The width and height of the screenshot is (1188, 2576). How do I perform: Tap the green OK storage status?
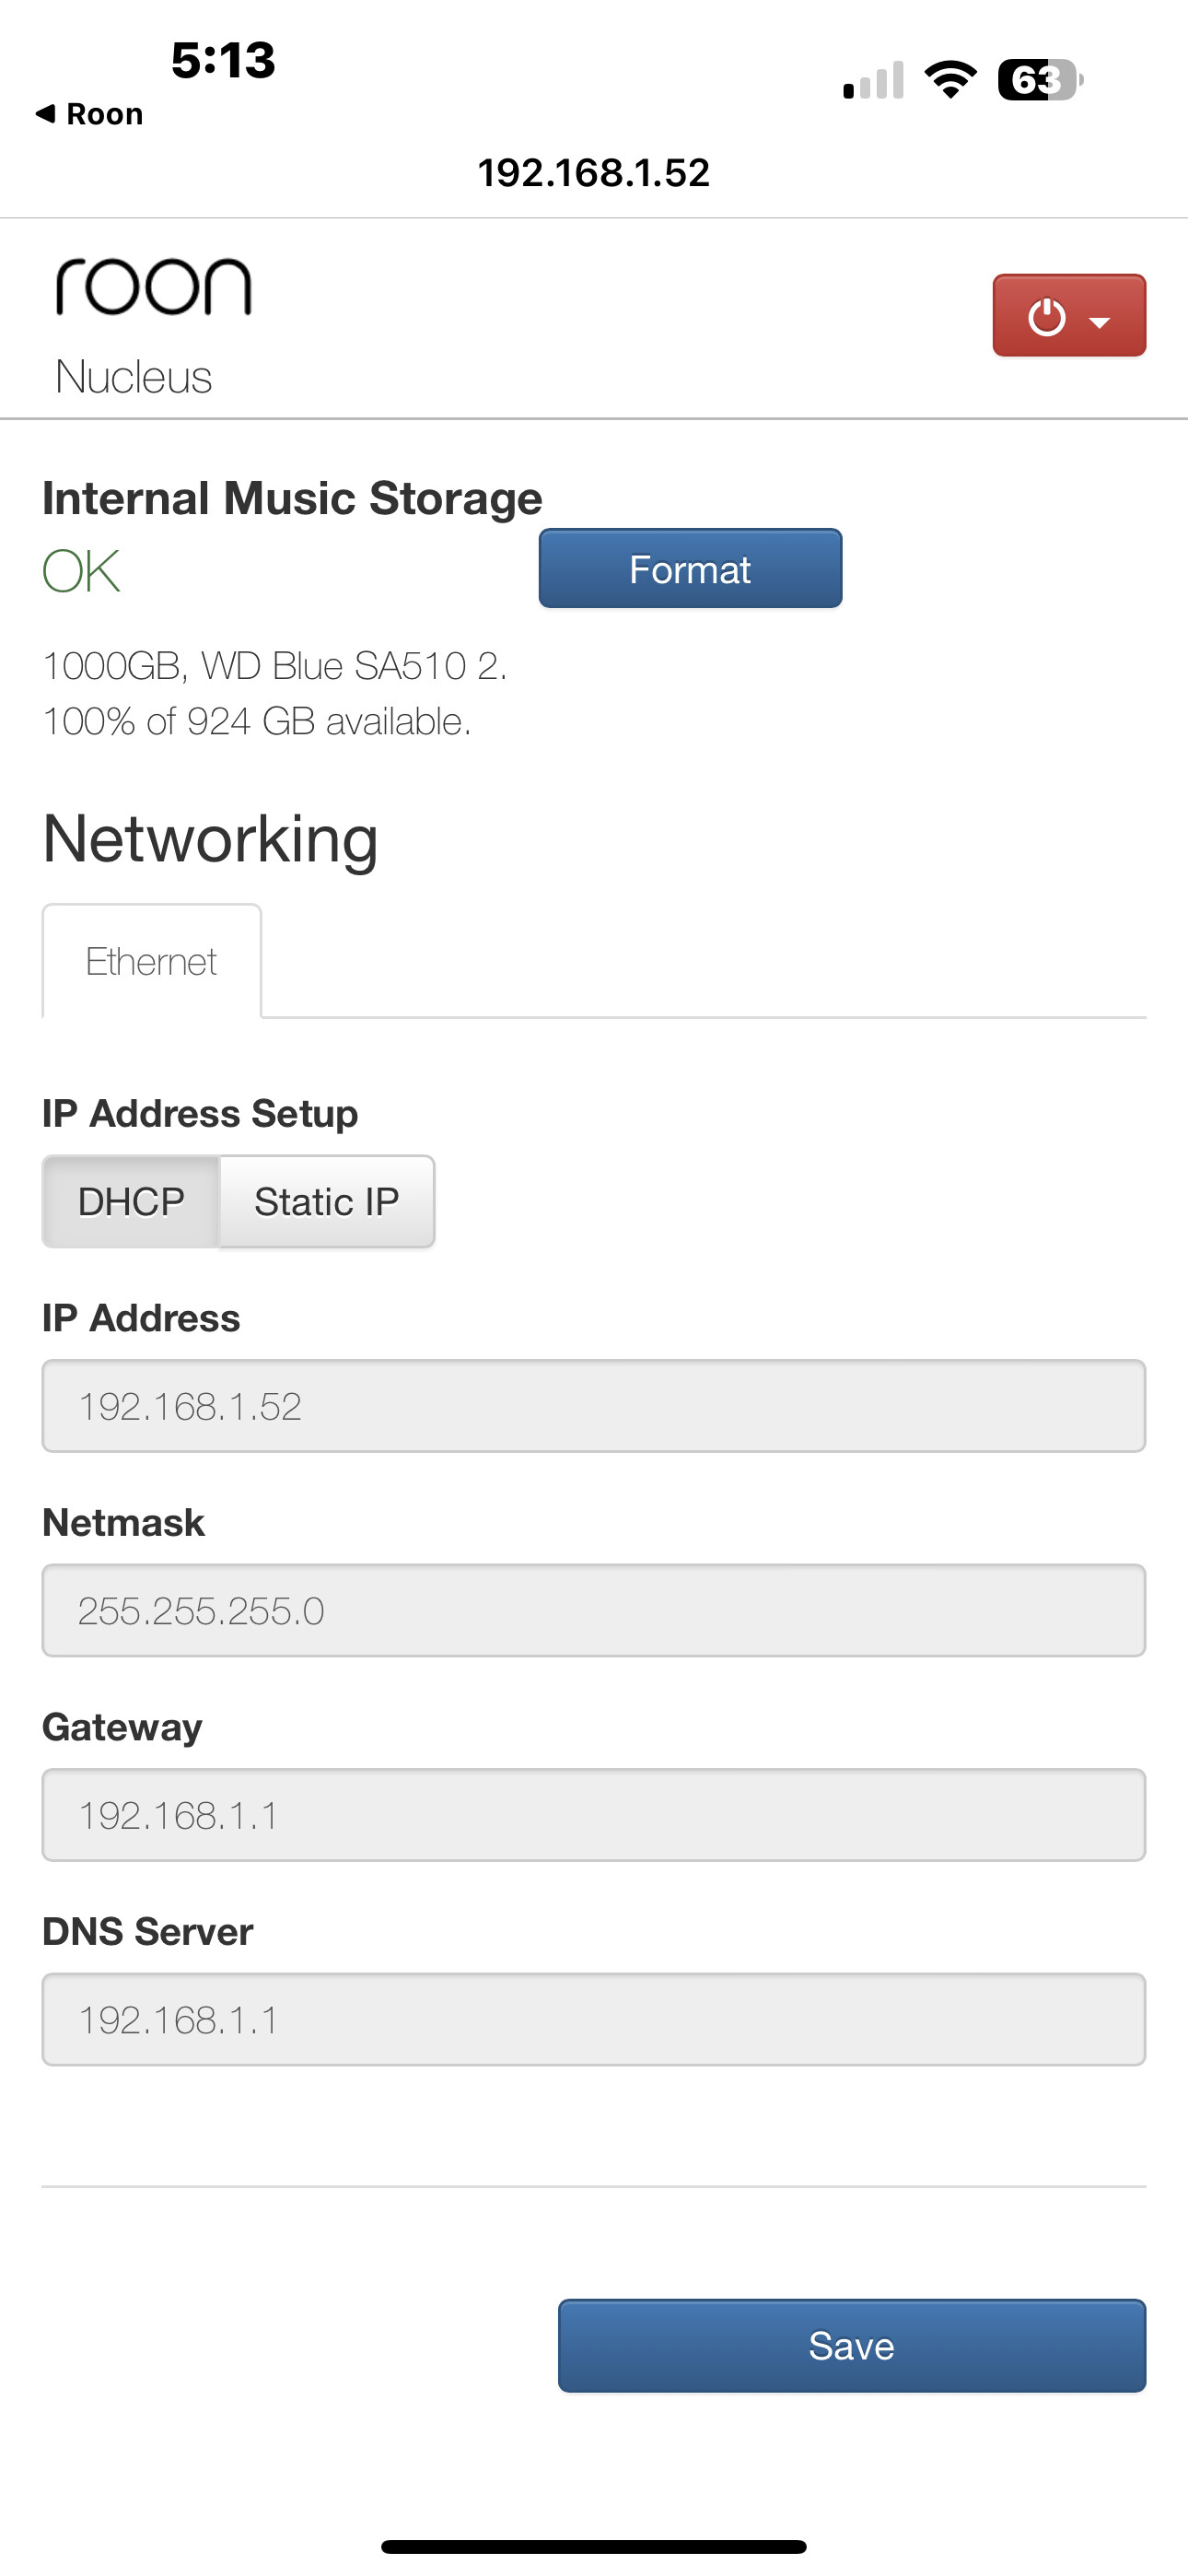coord(81,571)
